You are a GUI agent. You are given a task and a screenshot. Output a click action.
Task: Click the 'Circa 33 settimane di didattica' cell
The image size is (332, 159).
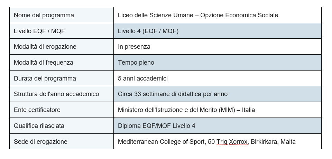[x=218, y=94]
